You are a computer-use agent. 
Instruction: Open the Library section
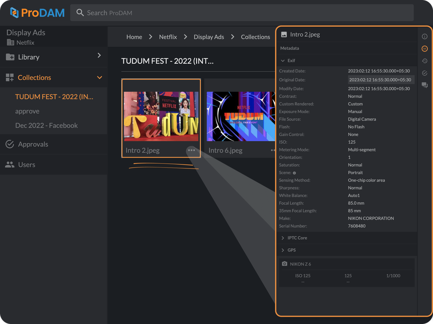point(54,57)
